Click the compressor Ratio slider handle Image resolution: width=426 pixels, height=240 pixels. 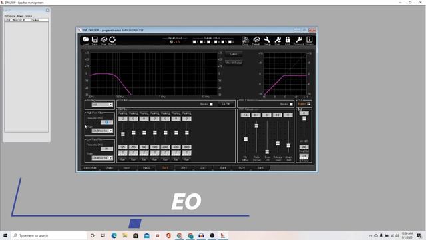click(x=256, y=126)
